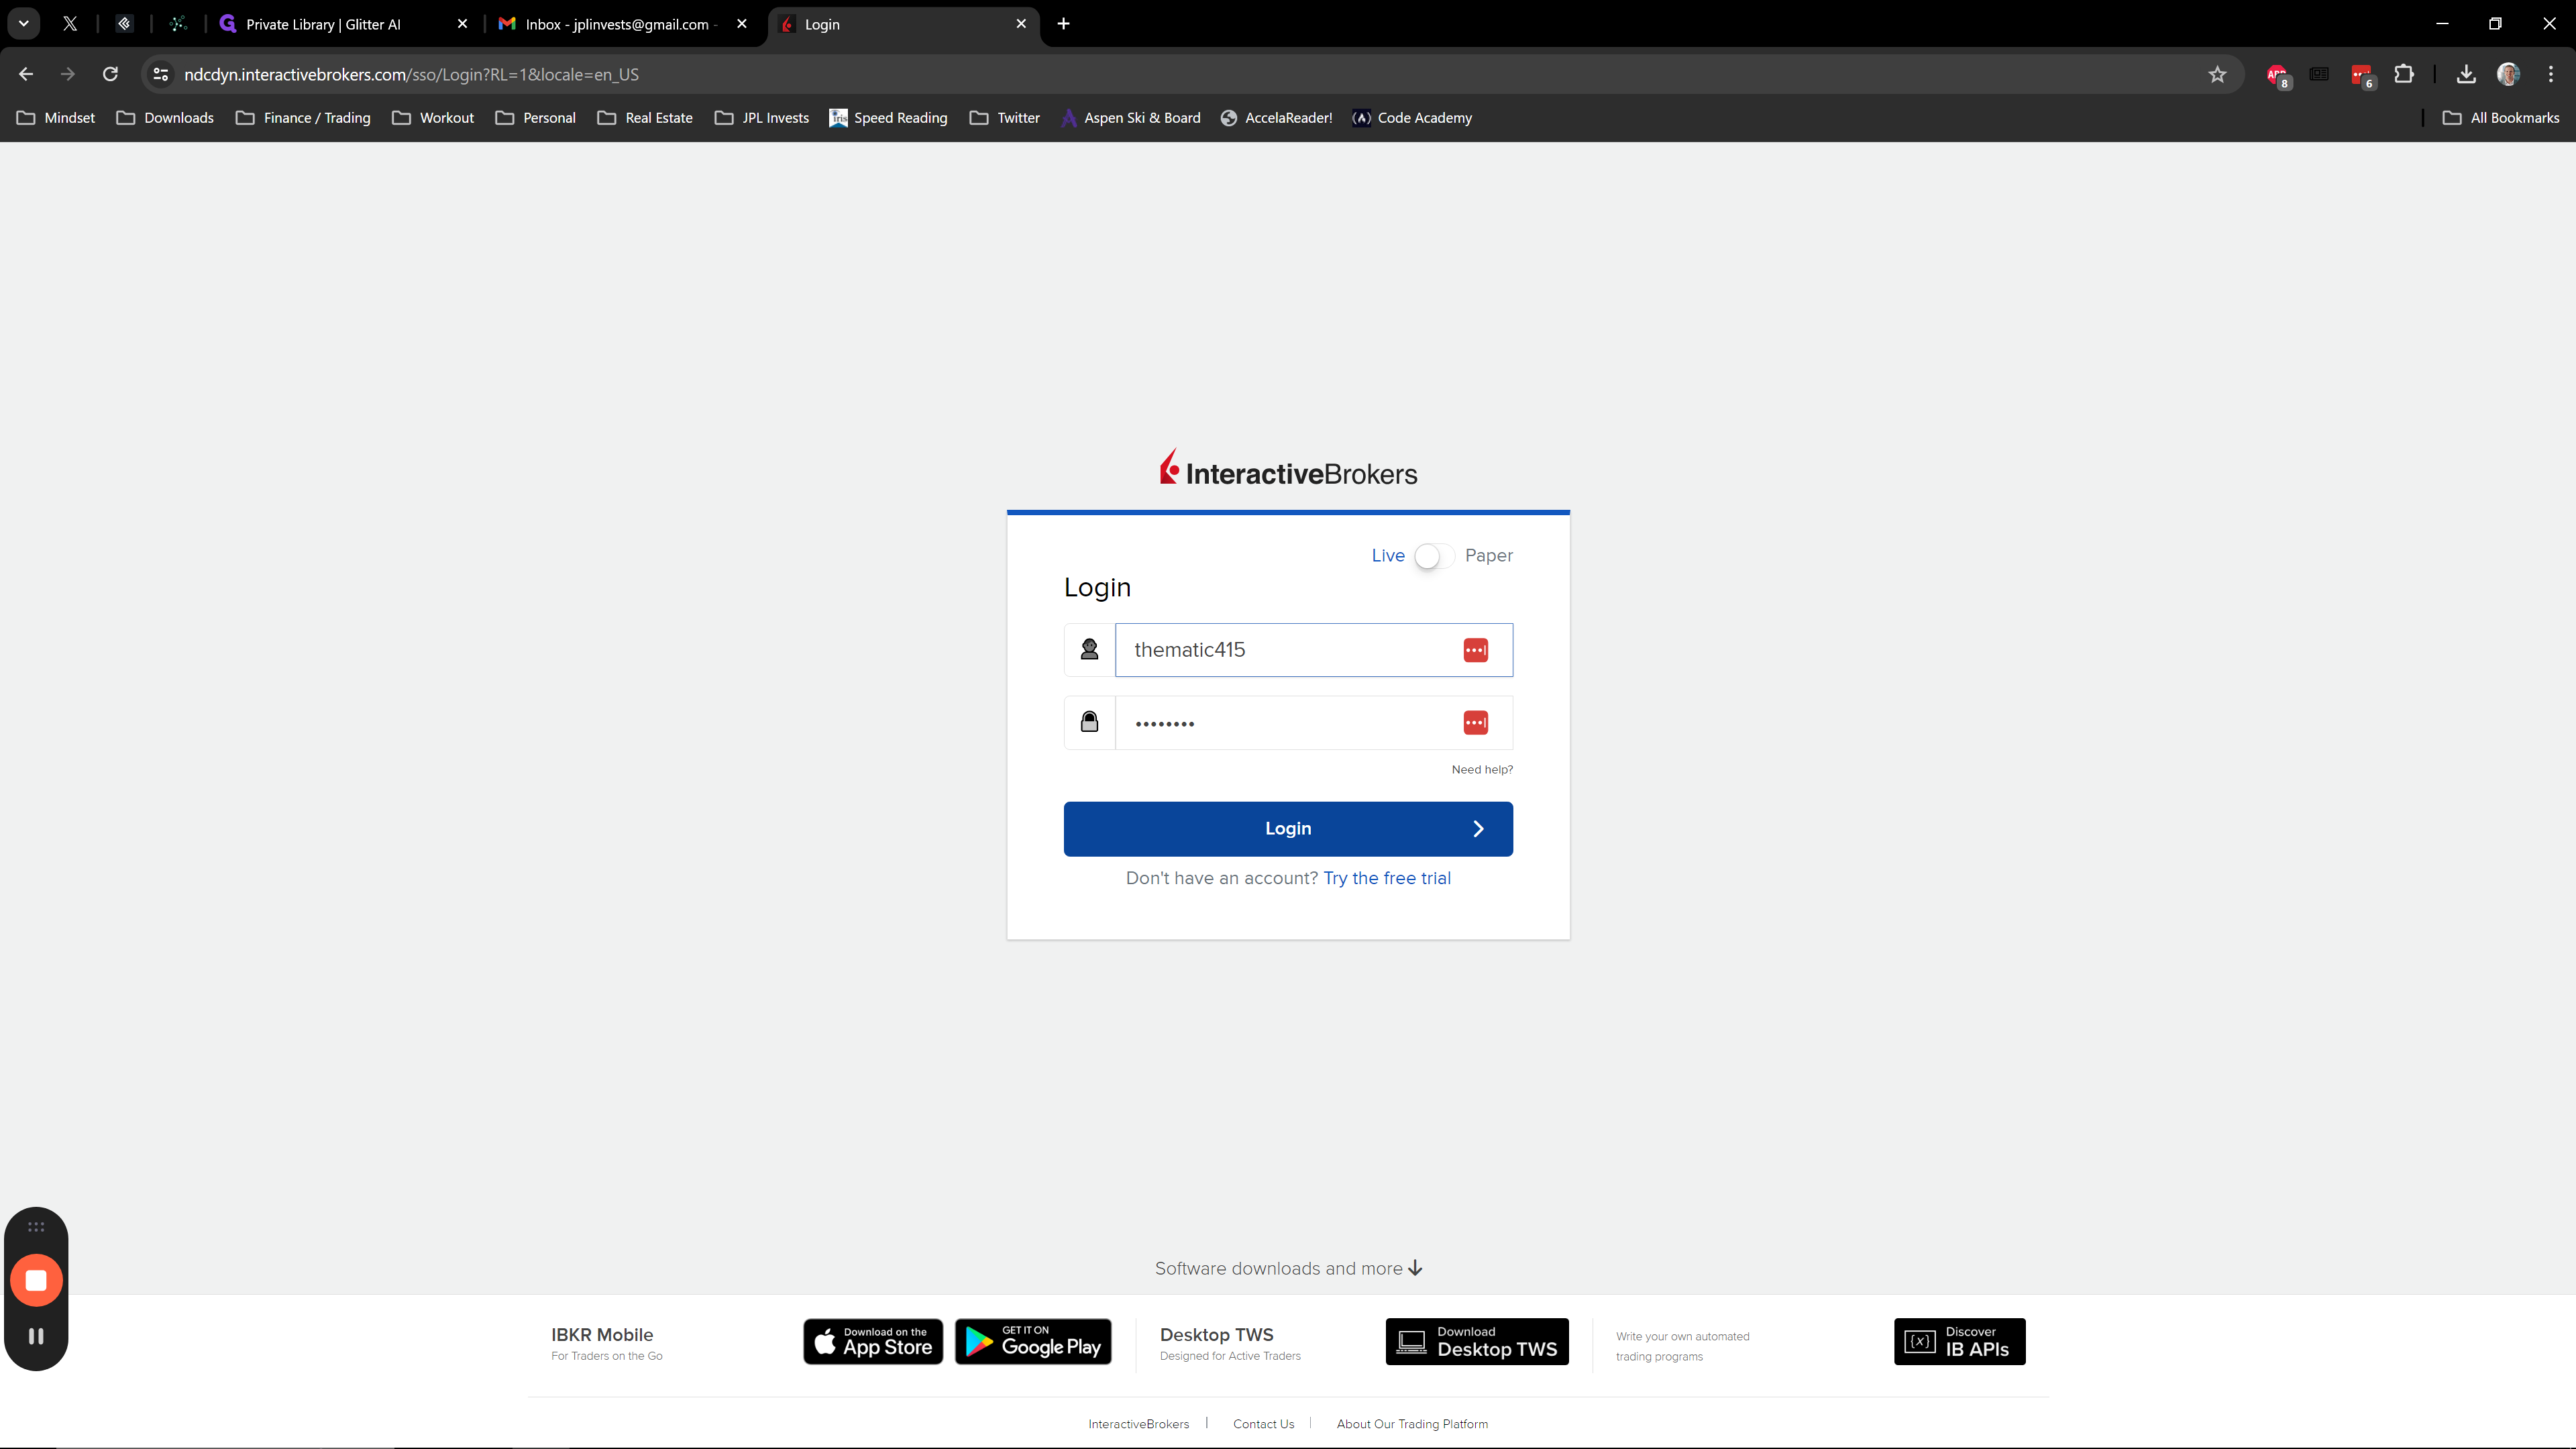Close the Gmail Inbox tab
The image size is (2576, 1449).
(741, 24)
